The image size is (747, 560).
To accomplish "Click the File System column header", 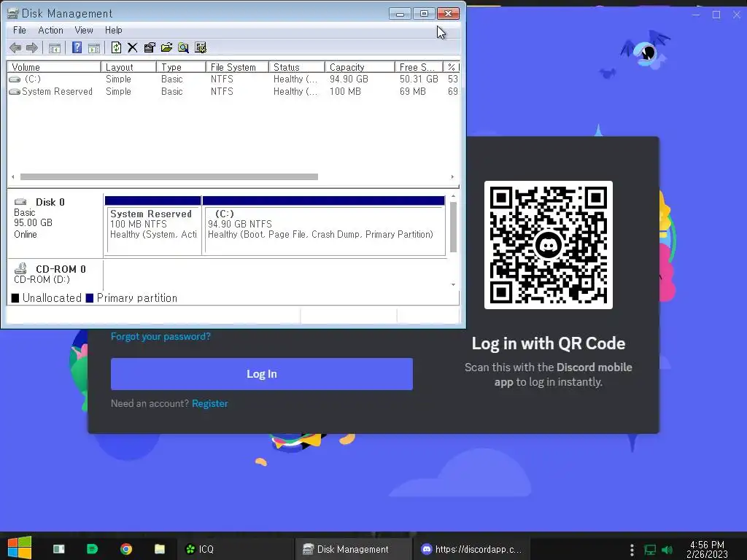I will [237, 67].
